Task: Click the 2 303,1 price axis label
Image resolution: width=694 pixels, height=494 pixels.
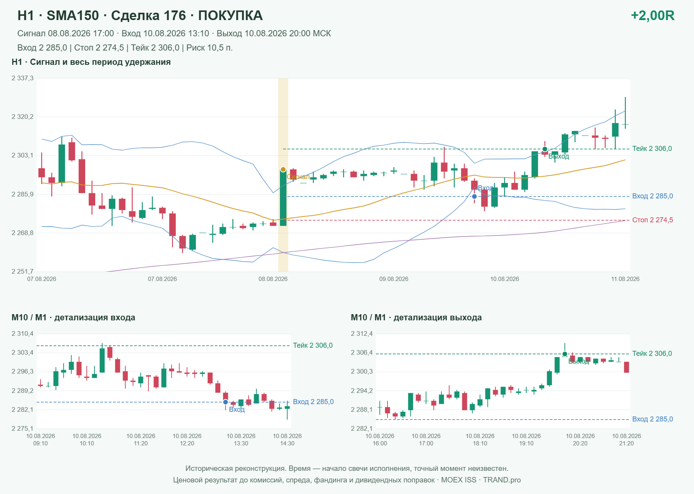Action: click(x=22, y=156)
